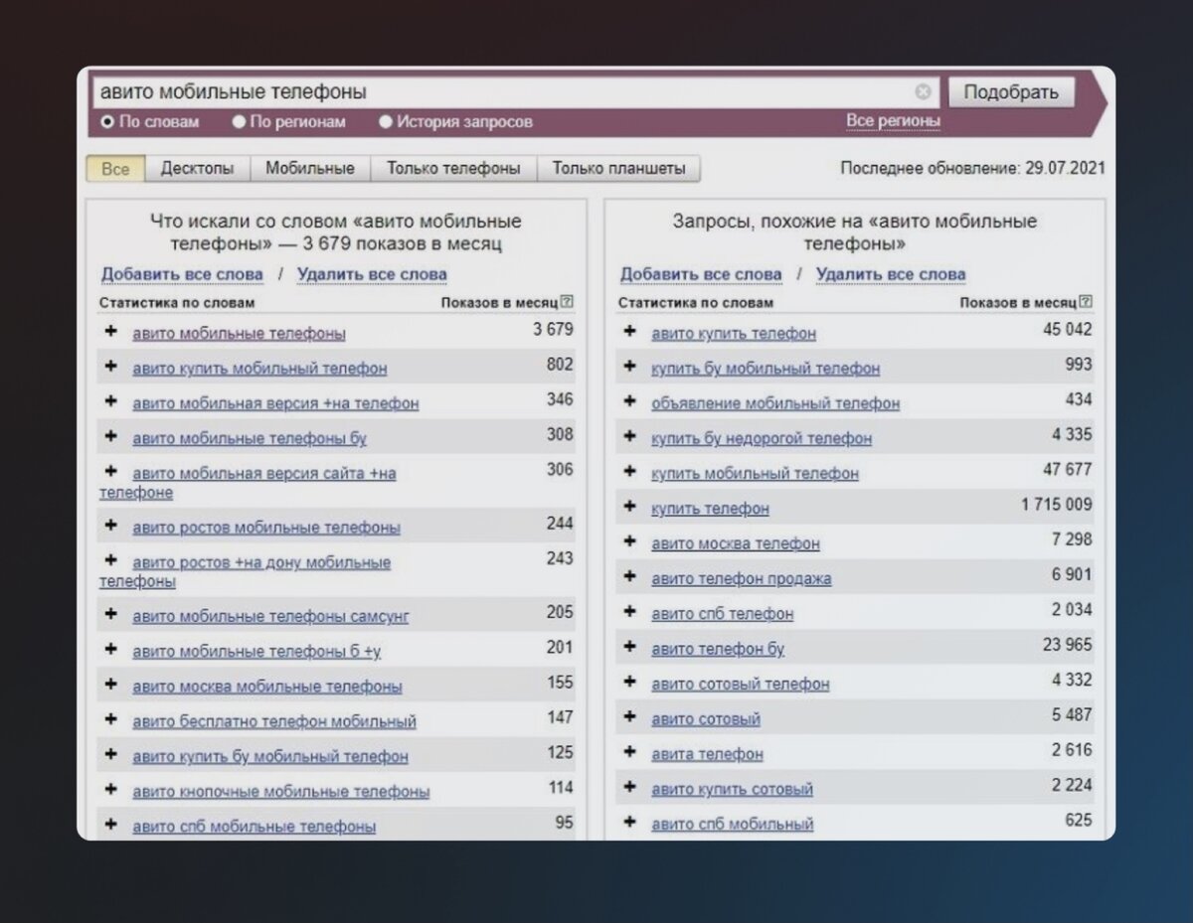Switch to the 'Только планшеты' tab
Image resolution: width=1193 pixels, height=923 pixels.
618,169
